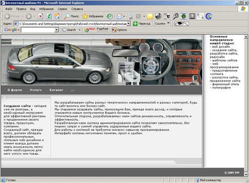Stop page loading with red X icon
The width and height of the screenshot is (249, 183).
point(40,16)
